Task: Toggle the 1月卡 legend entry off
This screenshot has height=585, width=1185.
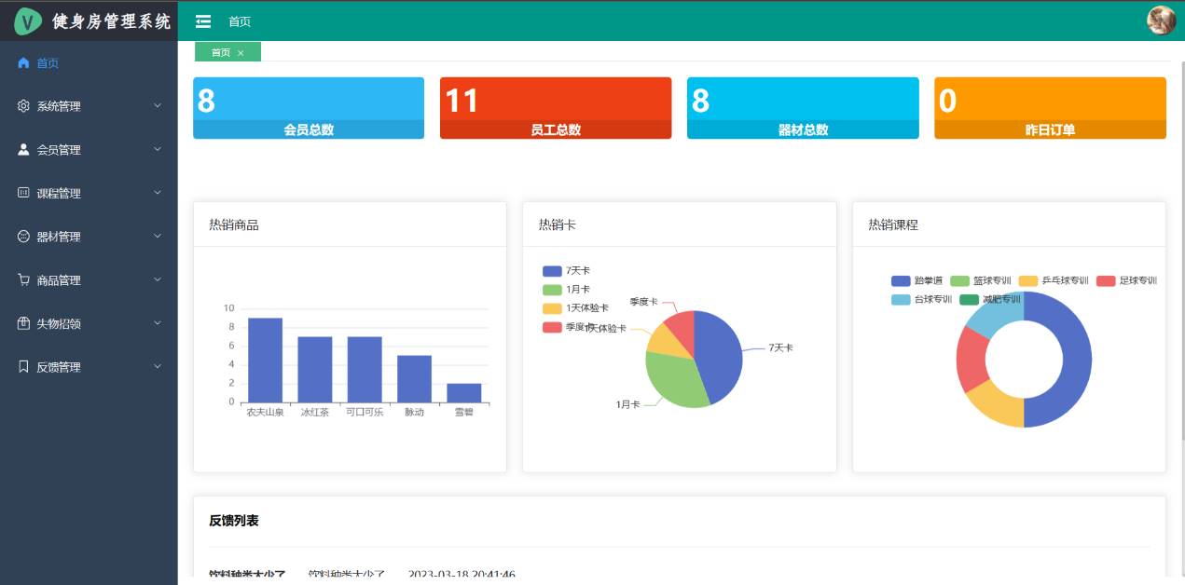Action: click(x=566, y=290)
